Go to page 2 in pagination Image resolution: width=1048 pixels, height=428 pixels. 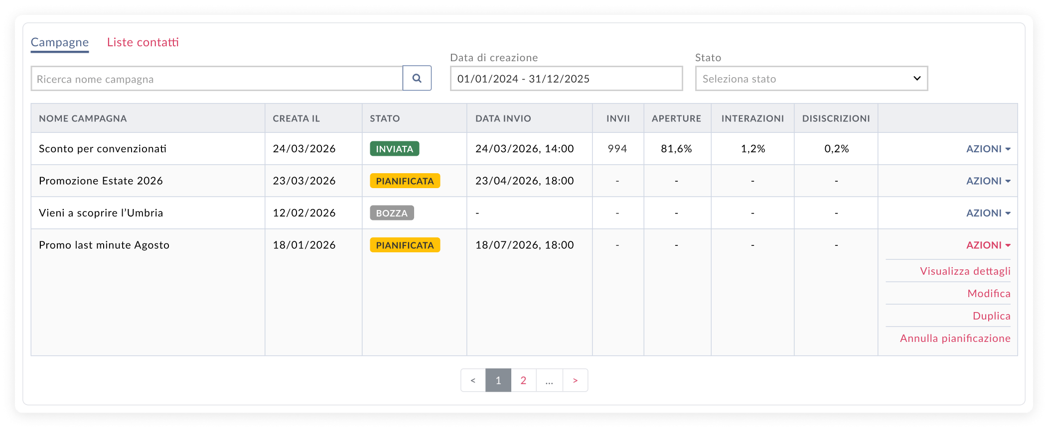coord(523,380)
